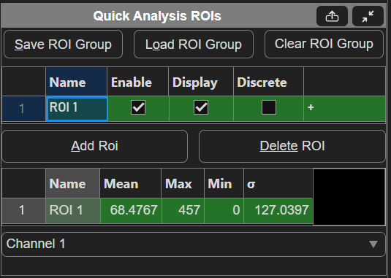Click the export/share icon in panel header
391x278 pixels.
[x=332, y=16]
